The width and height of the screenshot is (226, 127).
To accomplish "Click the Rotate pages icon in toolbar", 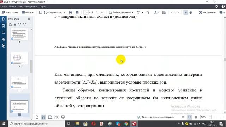I will click(138, 12).
